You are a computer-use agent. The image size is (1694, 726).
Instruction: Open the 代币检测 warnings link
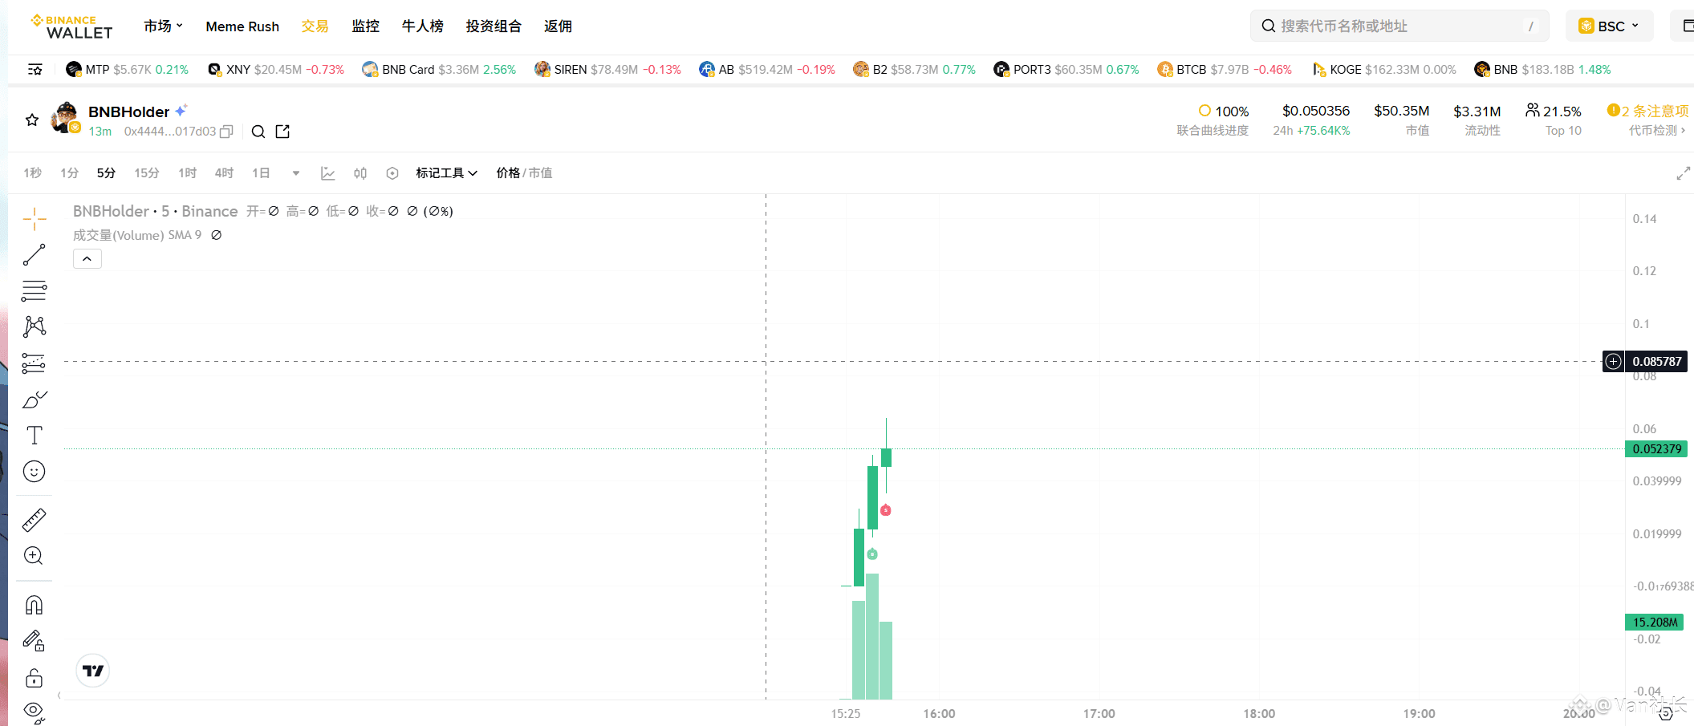[1656, 131]
